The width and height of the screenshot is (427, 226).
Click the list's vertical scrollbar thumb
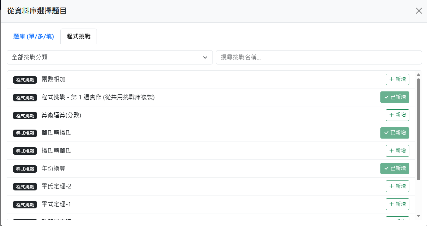click(418, 129)
